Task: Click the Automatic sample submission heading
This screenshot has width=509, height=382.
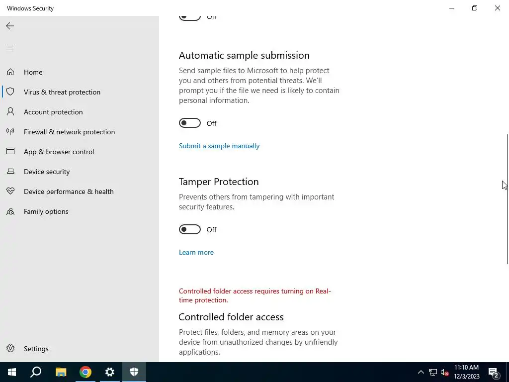Action: pos(244,55)
